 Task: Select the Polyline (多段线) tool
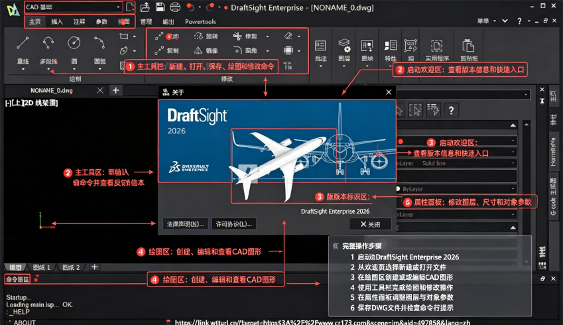(48, 43)
